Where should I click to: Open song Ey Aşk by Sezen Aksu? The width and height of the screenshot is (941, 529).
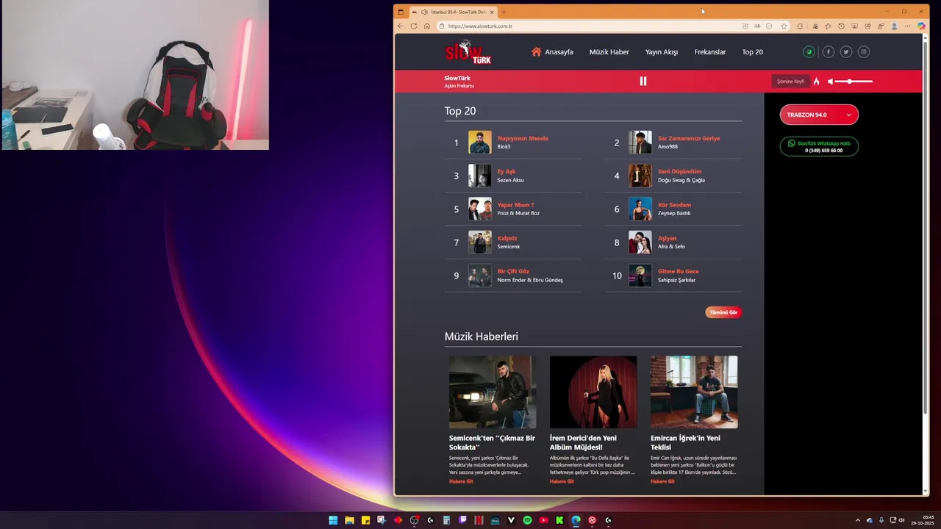click(506, 171)
